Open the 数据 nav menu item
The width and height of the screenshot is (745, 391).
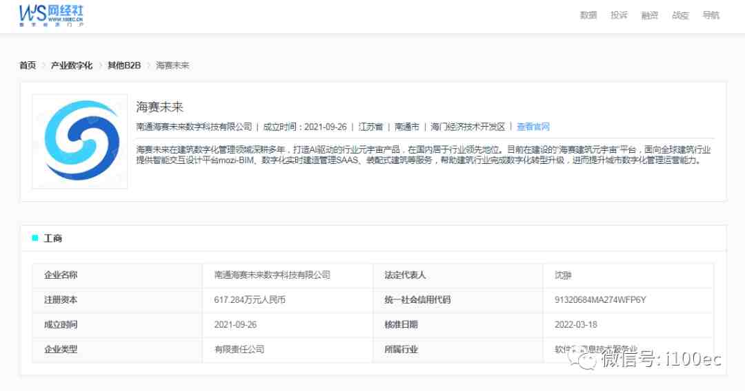[588, 15]
